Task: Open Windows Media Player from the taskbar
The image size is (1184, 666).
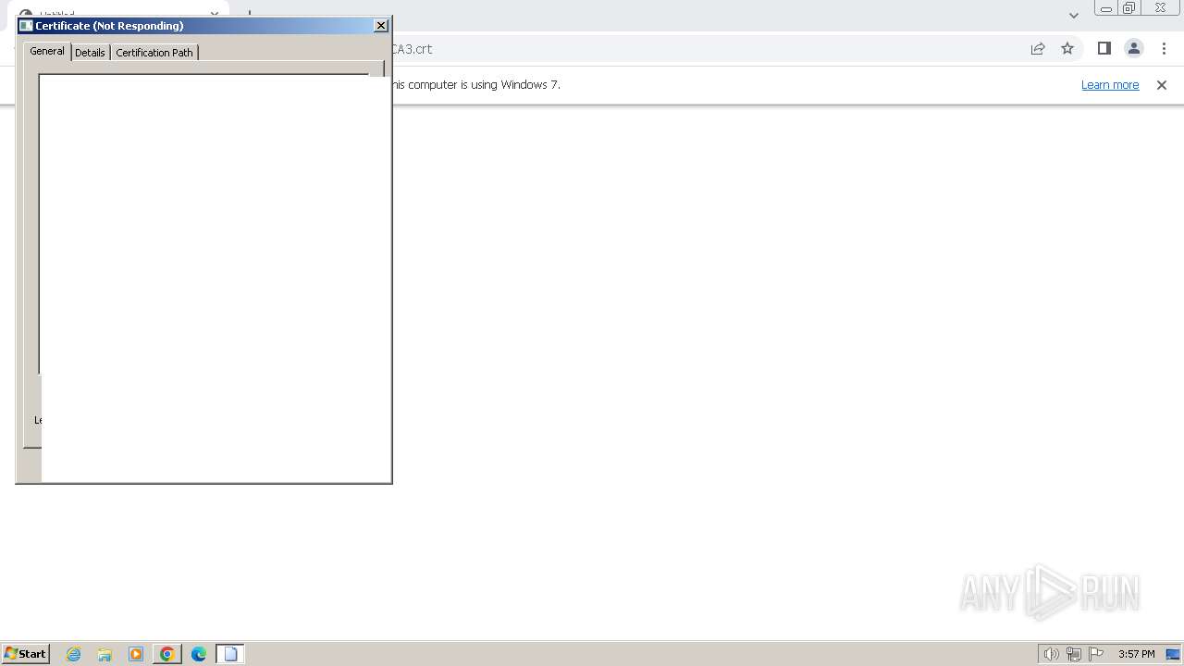Action: click(x=136, y=654)
